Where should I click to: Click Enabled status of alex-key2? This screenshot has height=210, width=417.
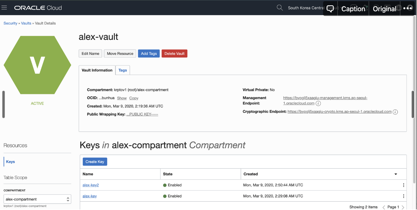172,185
